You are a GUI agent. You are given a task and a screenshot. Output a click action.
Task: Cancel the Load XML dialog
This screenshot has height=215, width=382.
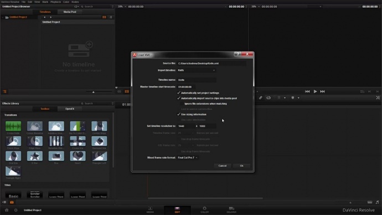222,166
